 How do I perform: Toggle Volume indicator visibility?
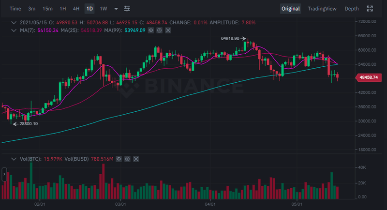[119, 159]
